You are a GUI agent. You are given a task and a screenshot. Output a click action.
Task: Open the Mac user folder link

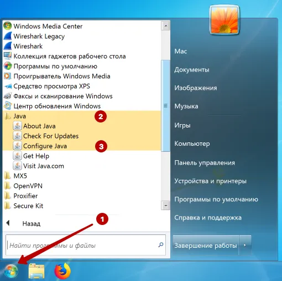coord(181,51)
